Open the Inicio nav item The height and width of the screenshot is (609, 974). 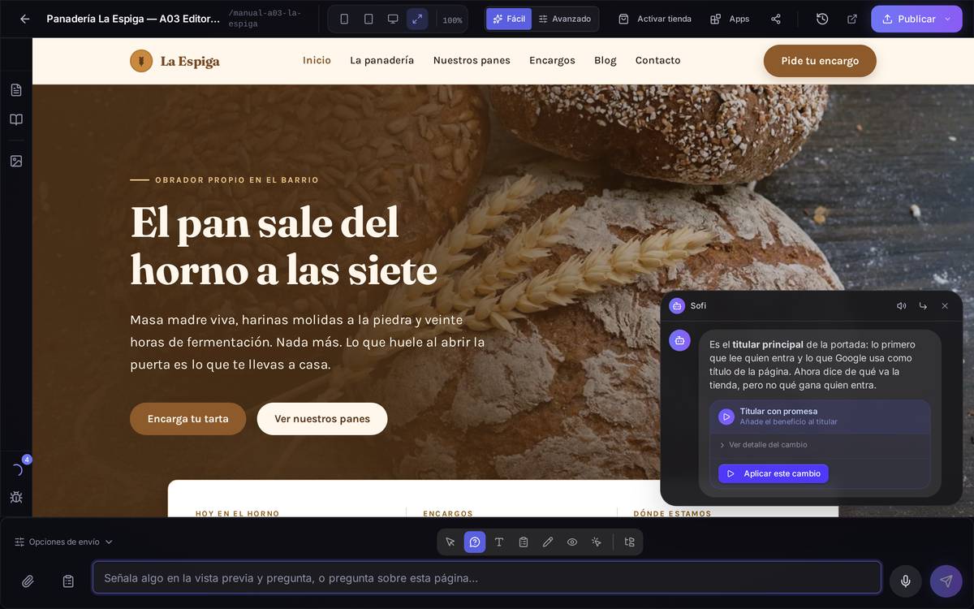pos(317,60)
